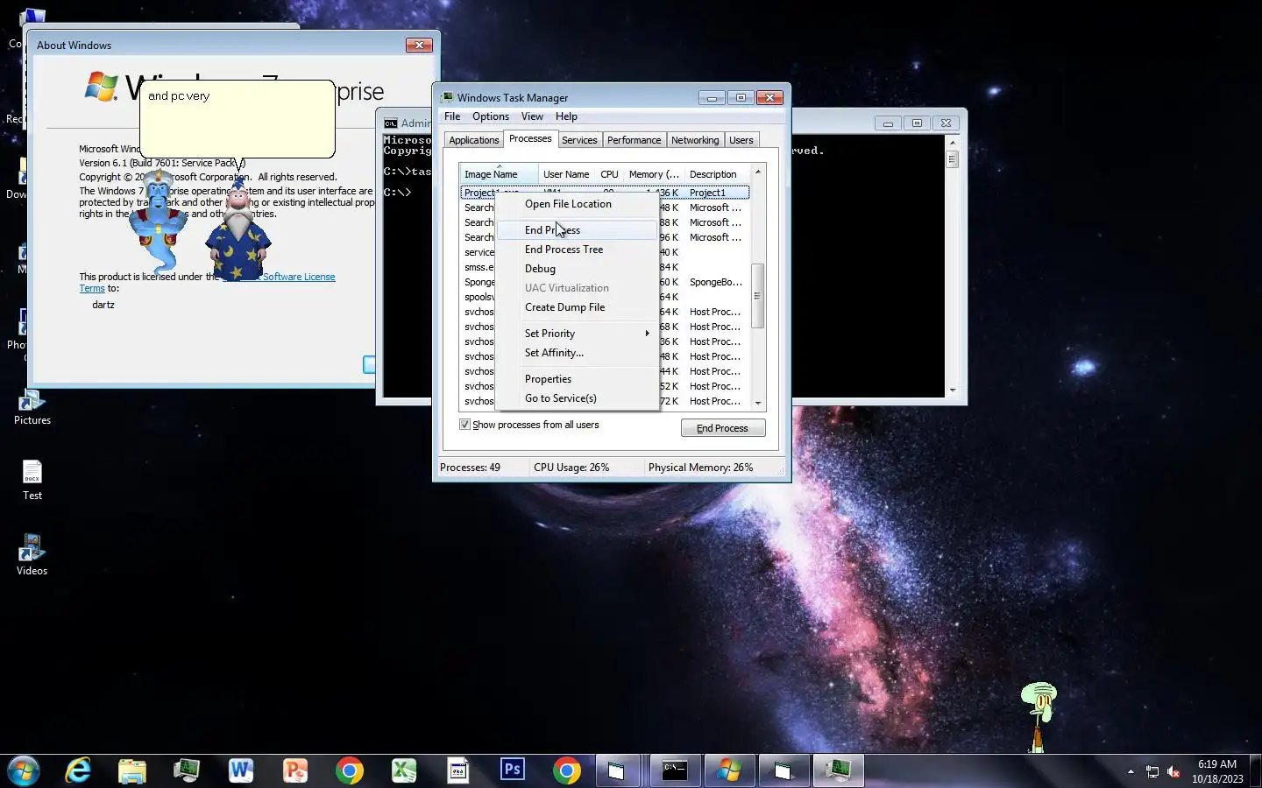1262x788 pixels.
Task: Switch to the Services tab
Action: [x=579, y=140]
